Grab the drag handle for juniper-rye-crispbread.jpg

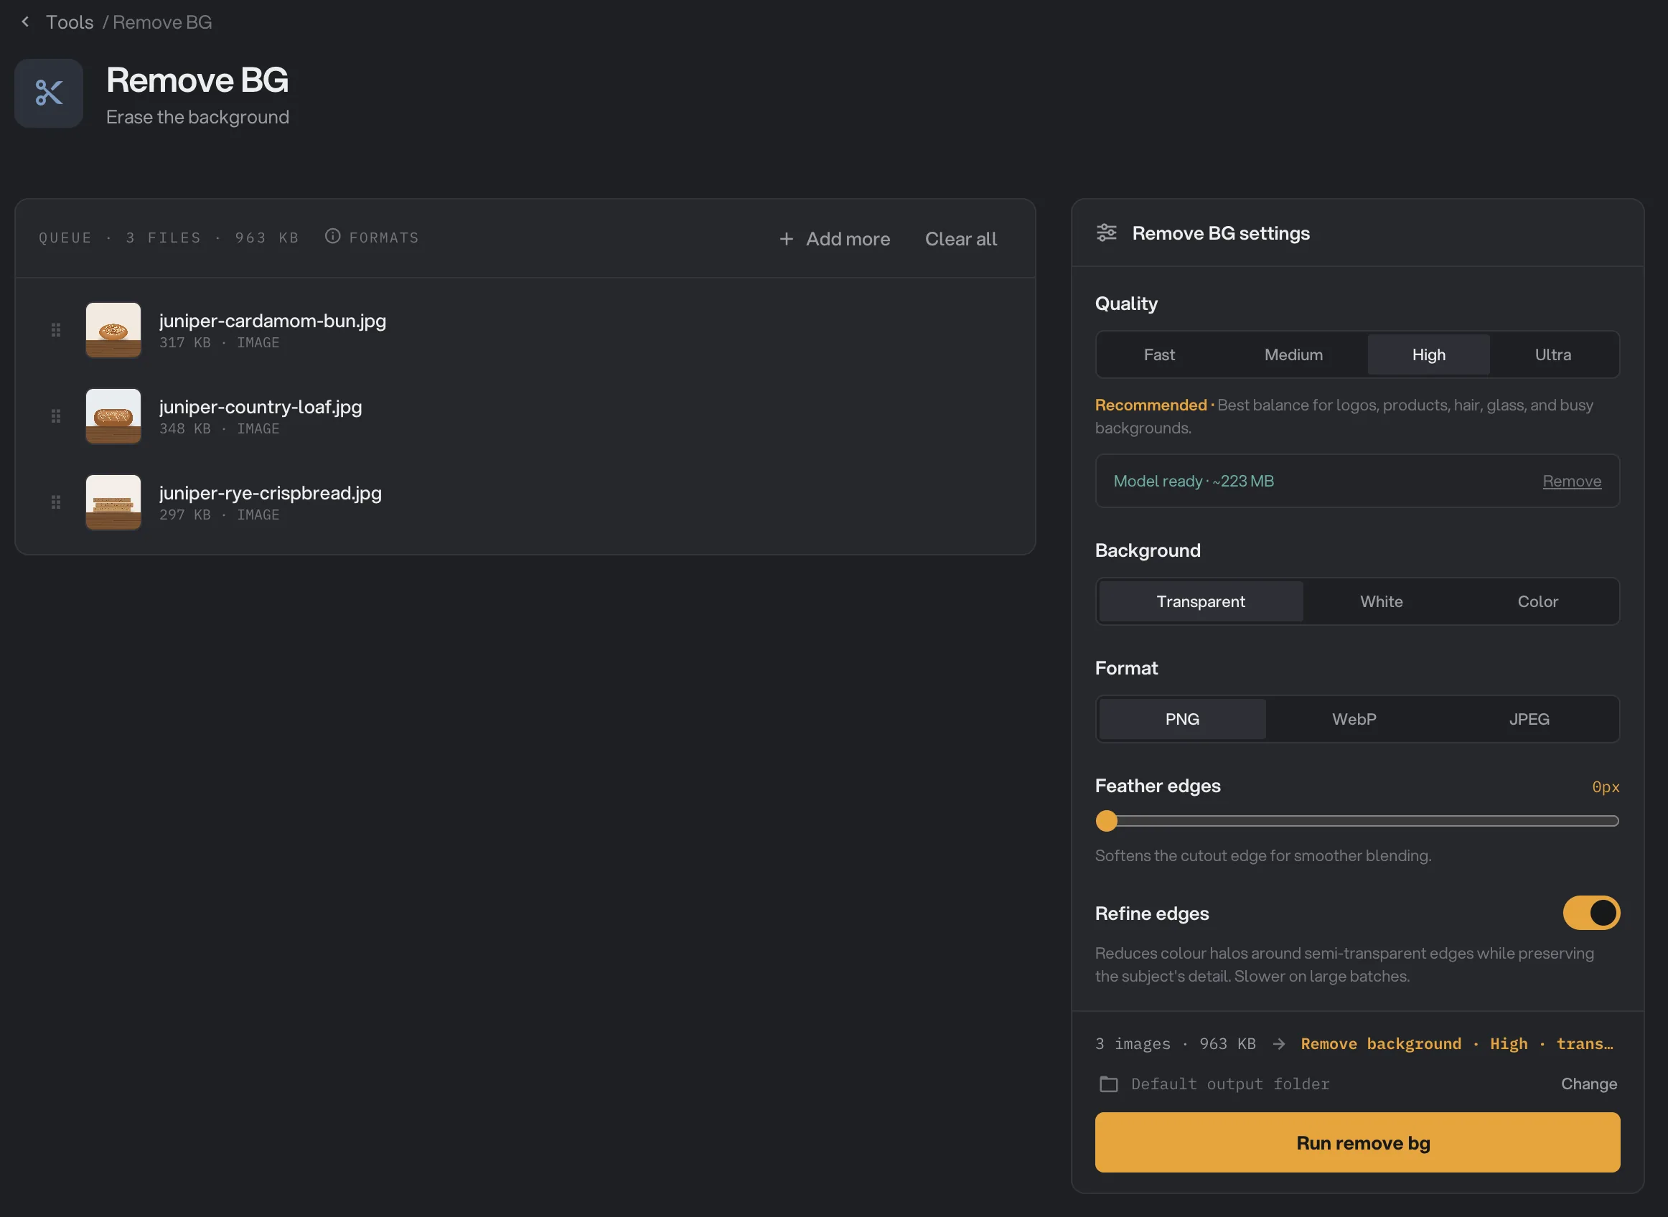pyautogui.click(x=56, y=502)
